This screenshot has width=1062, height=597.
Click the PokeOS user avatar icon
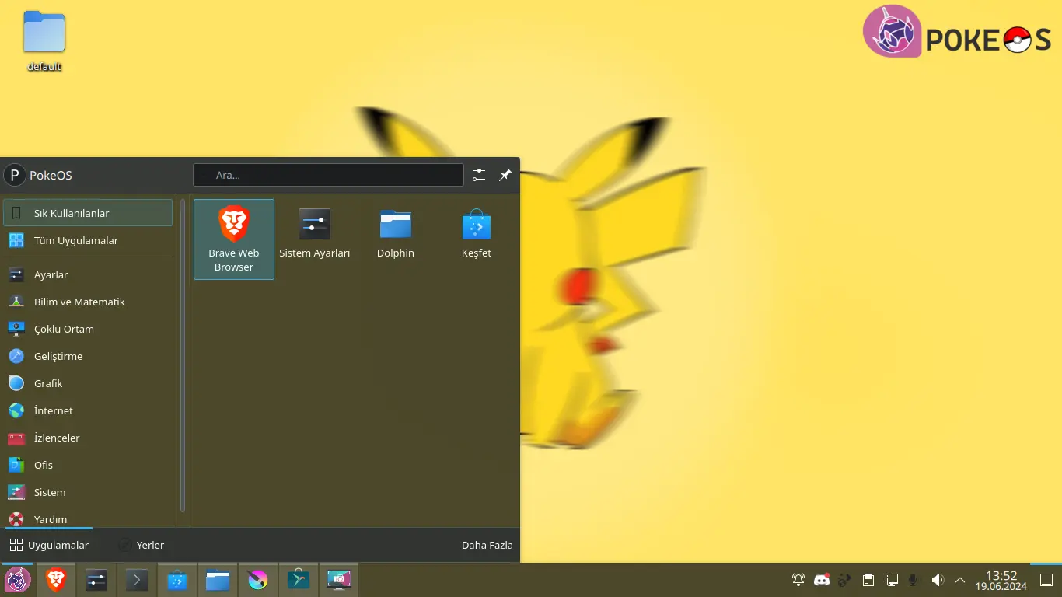point(15,176)
